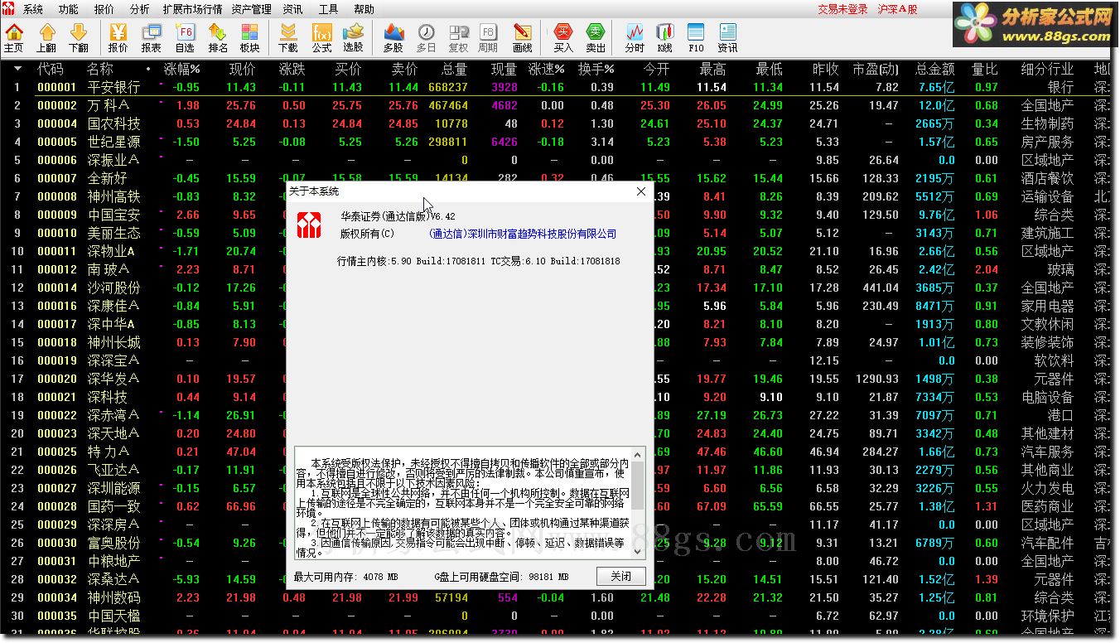The image size is (1120, 643).
Task: Sort by the 现价 column header
Action: pos(242,69)
